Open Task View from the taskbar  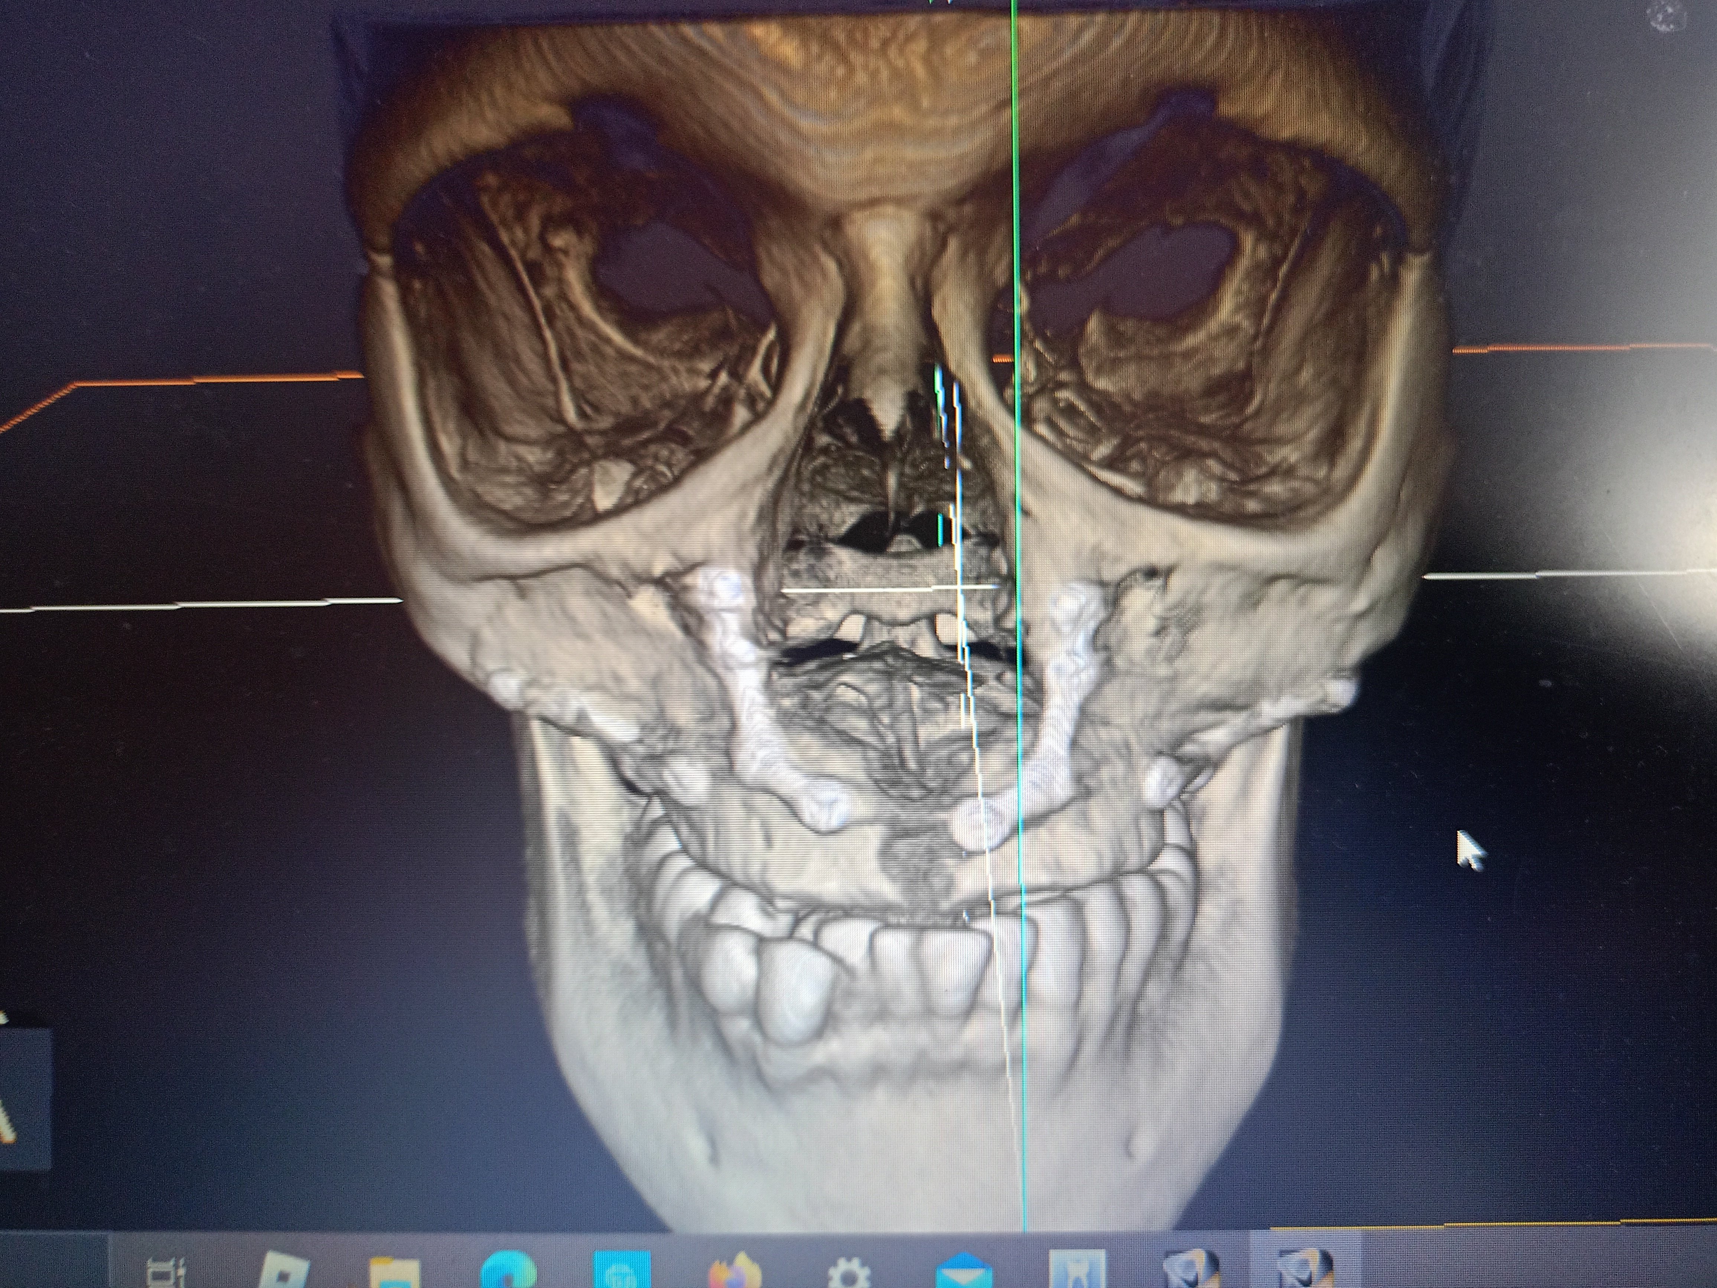coord(166,1272)
